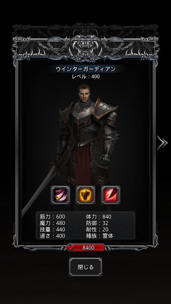
Task: Click the 耐性：20 resistance stat
Action: click(x=97, y=230)
